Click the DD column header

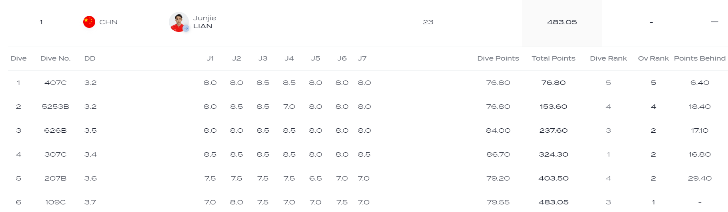[90, 58]
